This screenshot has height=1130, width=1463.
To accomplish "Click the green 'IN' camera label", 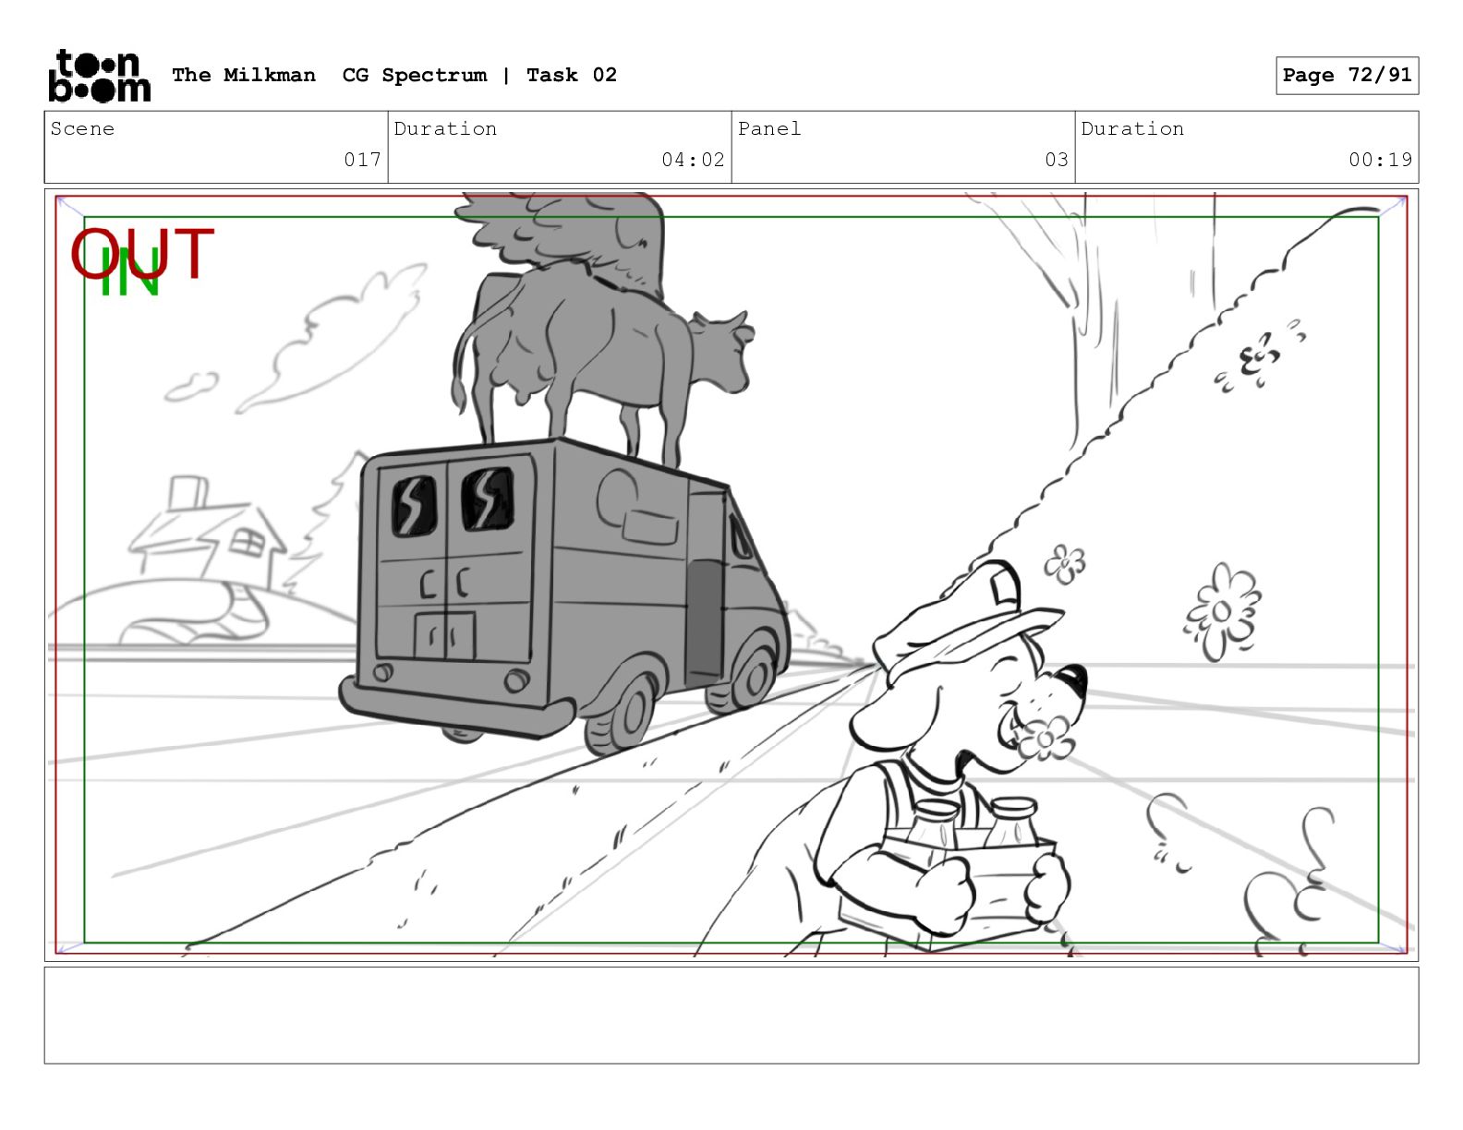I will point(129,273).
